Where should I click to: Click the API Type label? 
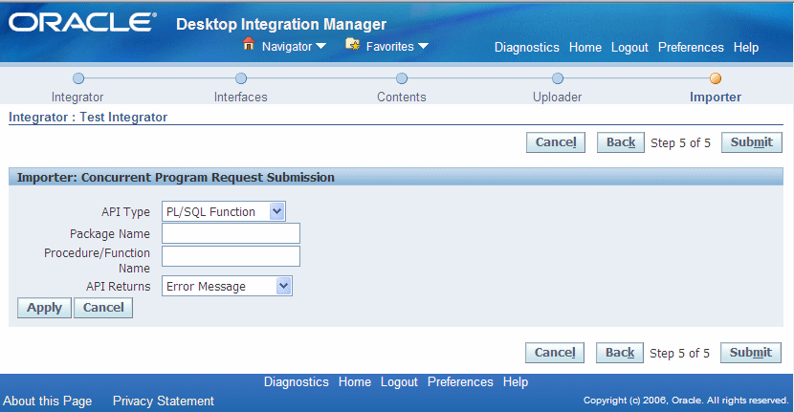click(x=125, y=211)
